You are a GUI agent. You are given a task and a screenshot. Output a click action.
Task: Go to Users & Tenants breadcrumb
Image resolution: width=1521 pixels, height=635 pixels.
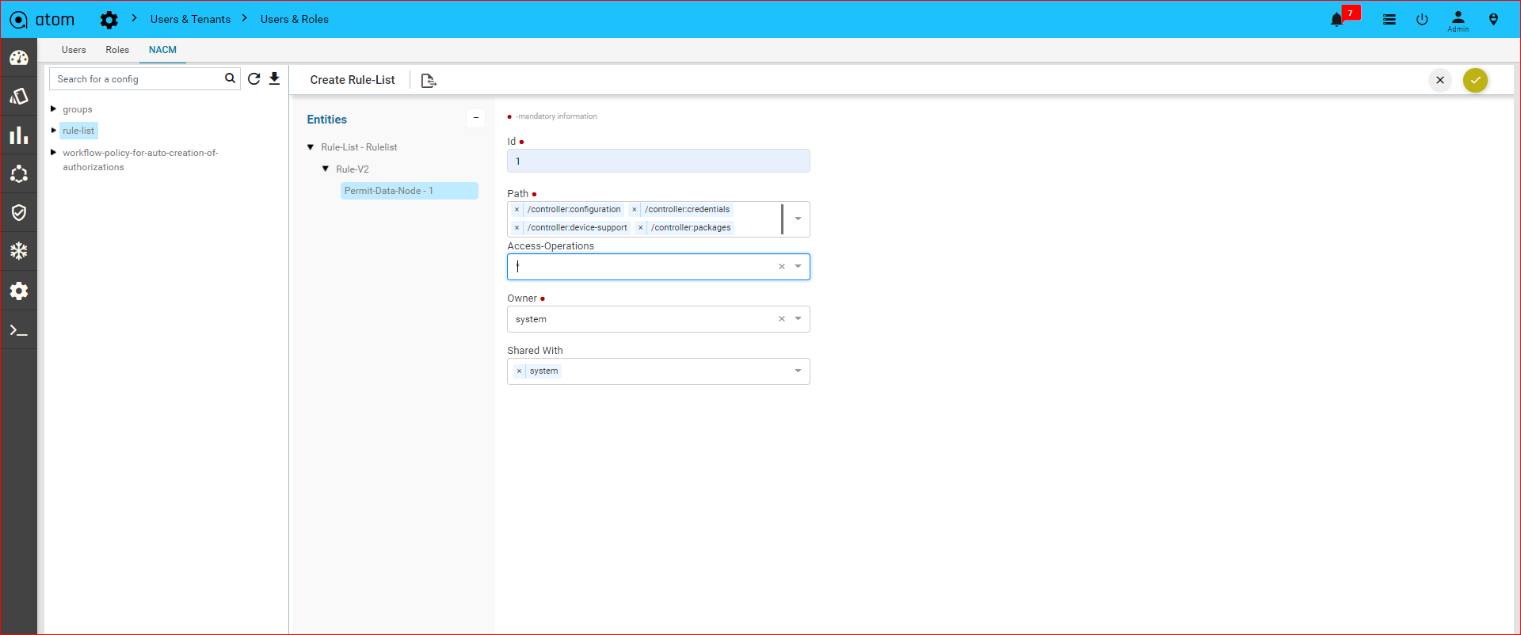pyautogui.click(x=190, y=20)
